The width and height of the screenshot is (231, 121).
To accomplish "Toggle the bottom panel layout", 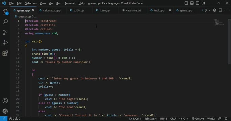I will (192, 3).
